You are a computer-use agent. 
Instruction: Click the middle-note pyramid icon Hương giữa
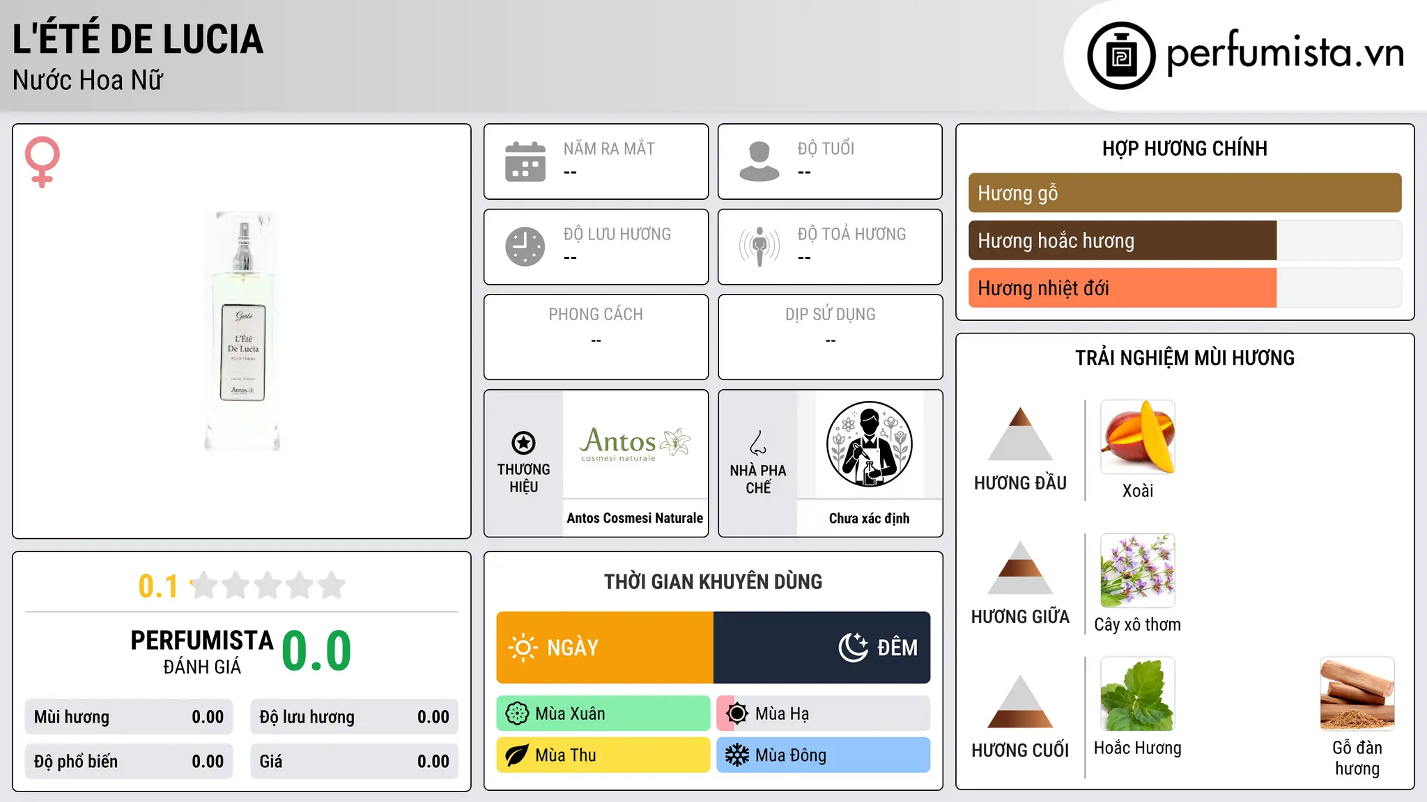(1020, 567)
